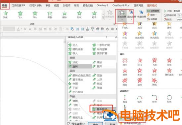Open the font color arrow beside A

point(22,29)
